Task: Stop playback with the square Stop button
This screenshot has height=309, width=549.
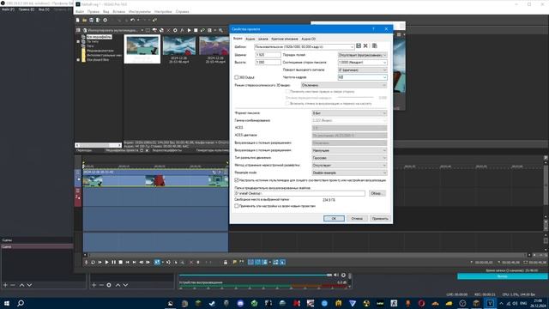Action: 121,262
